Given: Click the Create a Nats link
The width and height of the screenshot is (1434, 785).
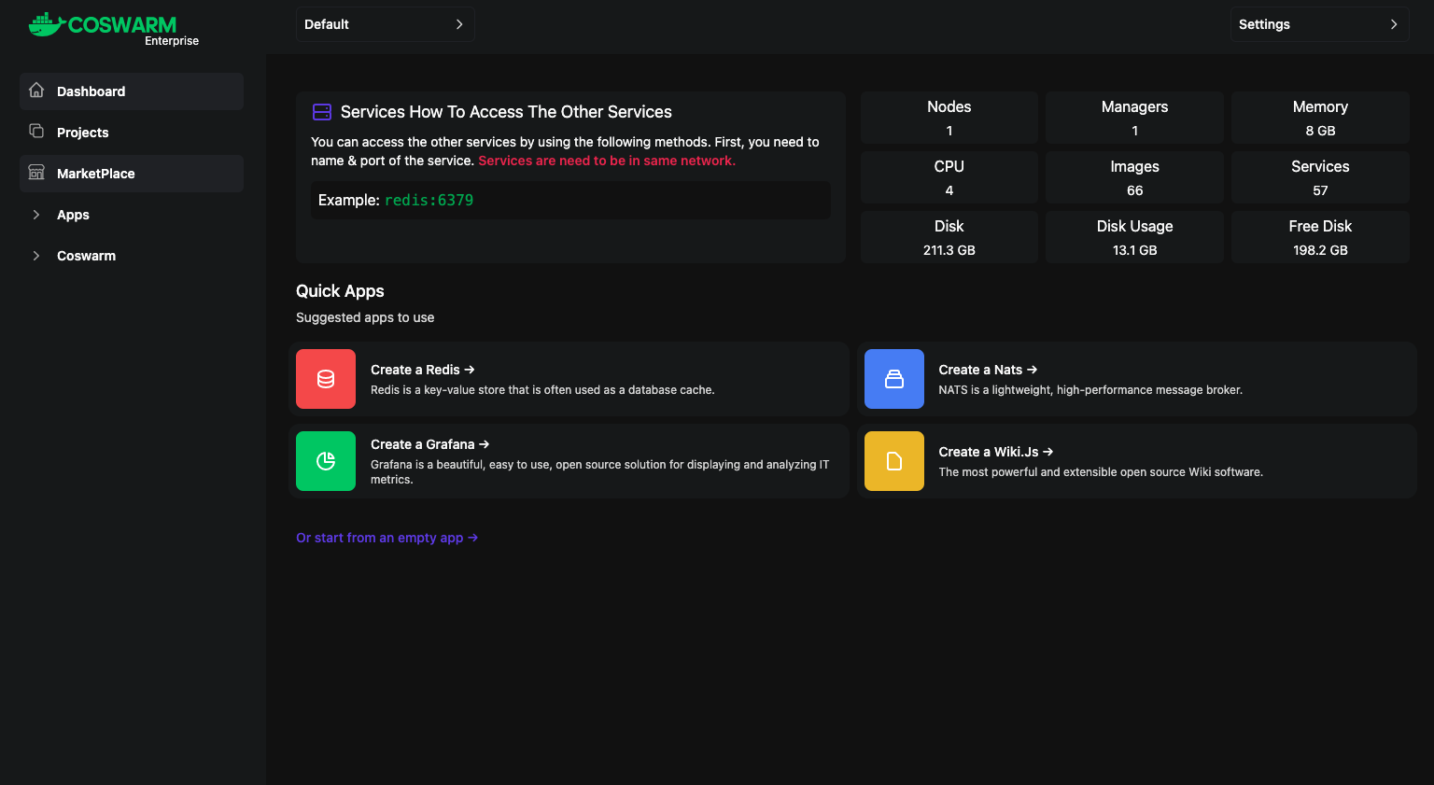Looking at the screenshot, I should 988,370.
